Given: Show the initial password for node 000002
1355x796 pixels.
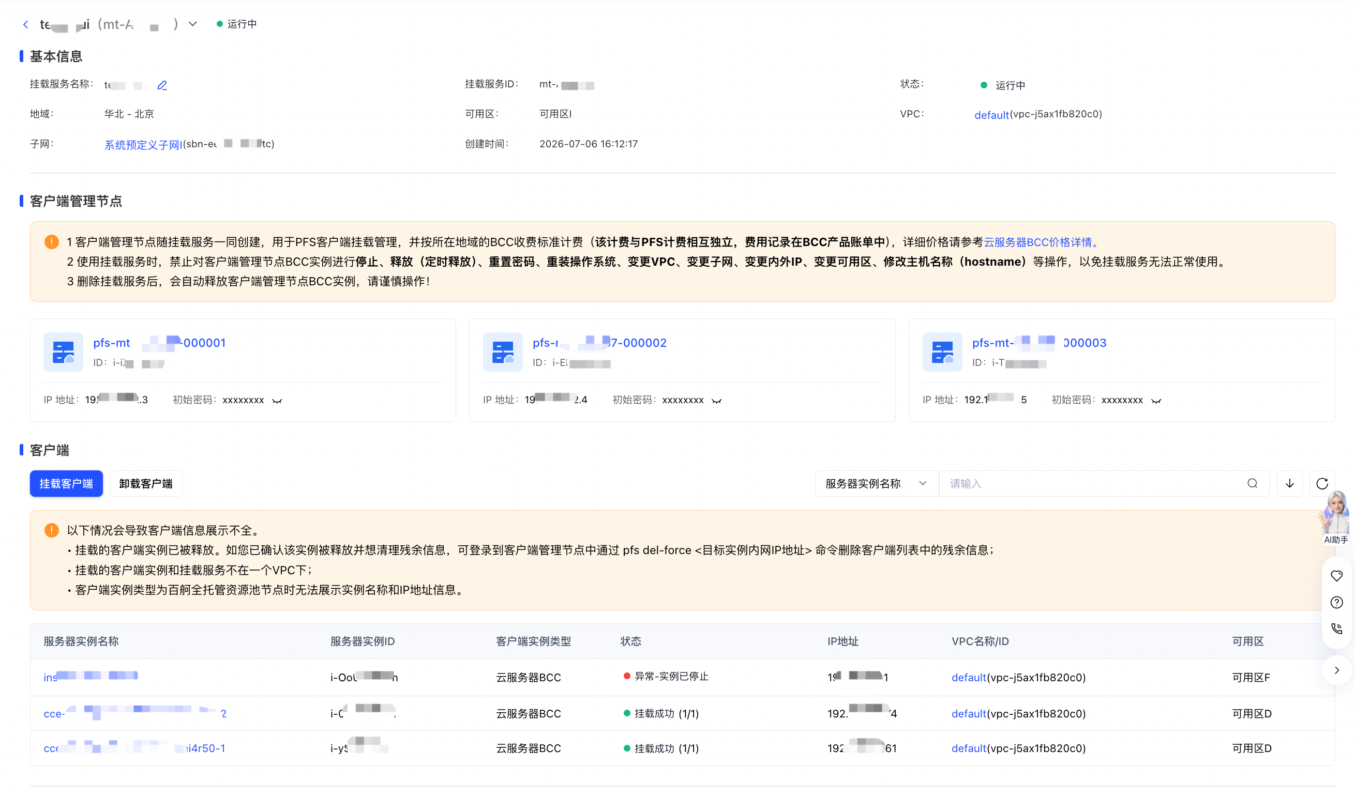Looking at the screenshot, I should (x=716, y=401).
